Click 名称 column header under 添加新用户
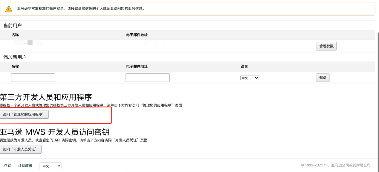This screenshot has width=379, height=172. pyautogui.click(x=15, y=67)
